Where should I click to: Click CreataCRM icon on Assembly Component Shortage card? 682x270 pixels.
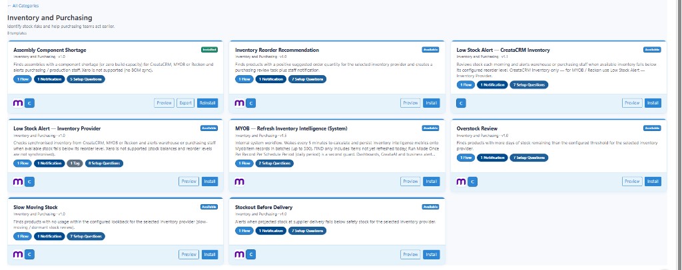pos(29,103)
